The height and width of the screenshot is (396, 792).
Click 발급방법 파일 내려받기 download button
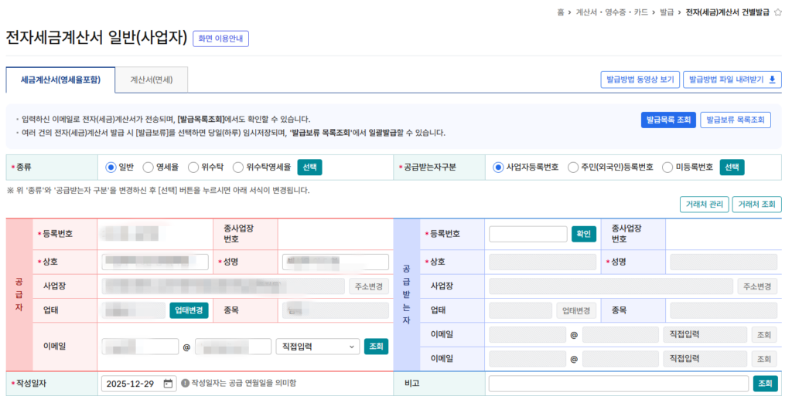pos(733,80)
